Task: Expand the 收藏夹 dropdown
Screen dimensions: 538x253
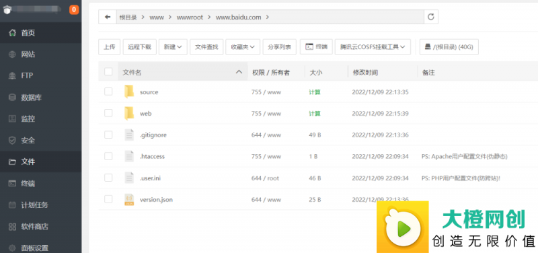Action: (x=243, y=46)
